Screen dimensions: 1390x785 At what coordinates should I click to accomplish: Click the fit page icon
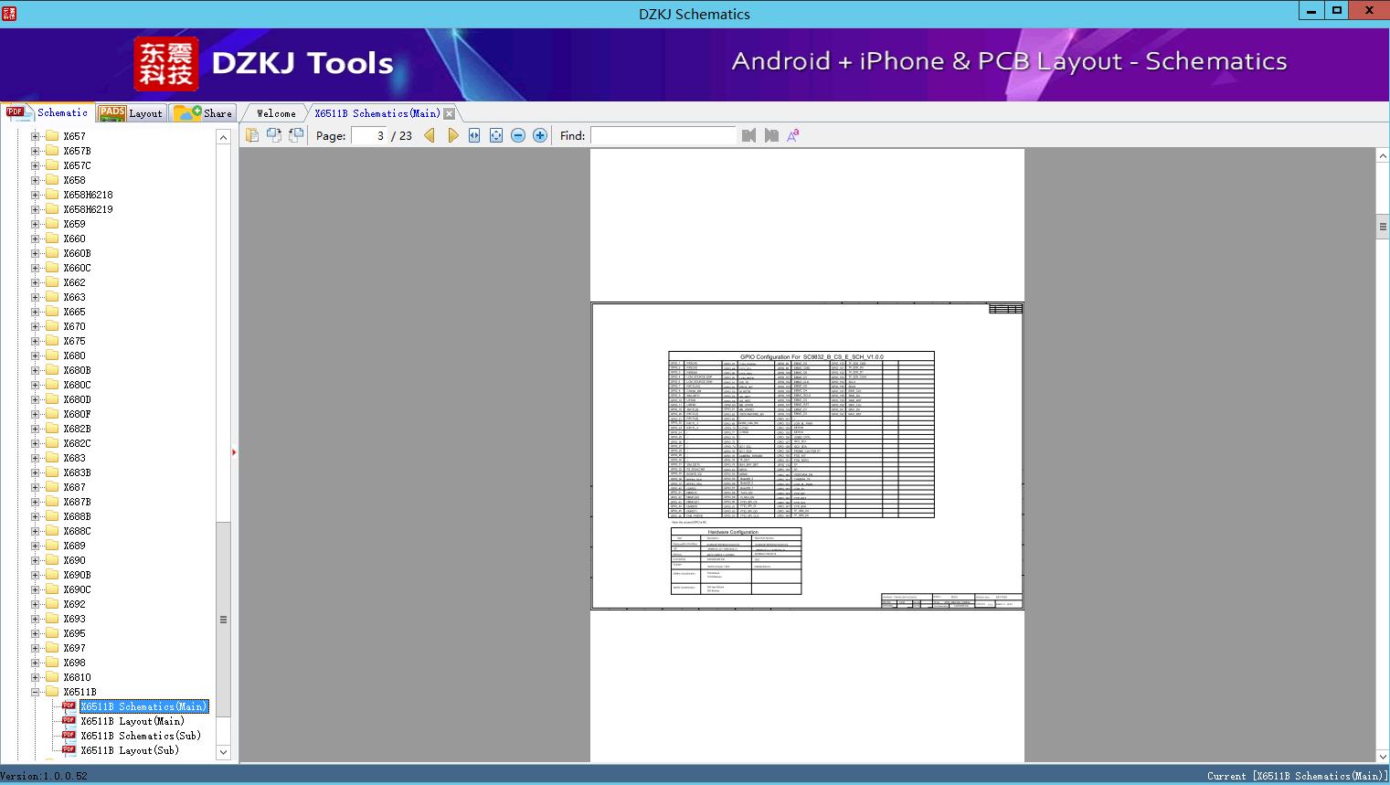click(x=496, y=135)
